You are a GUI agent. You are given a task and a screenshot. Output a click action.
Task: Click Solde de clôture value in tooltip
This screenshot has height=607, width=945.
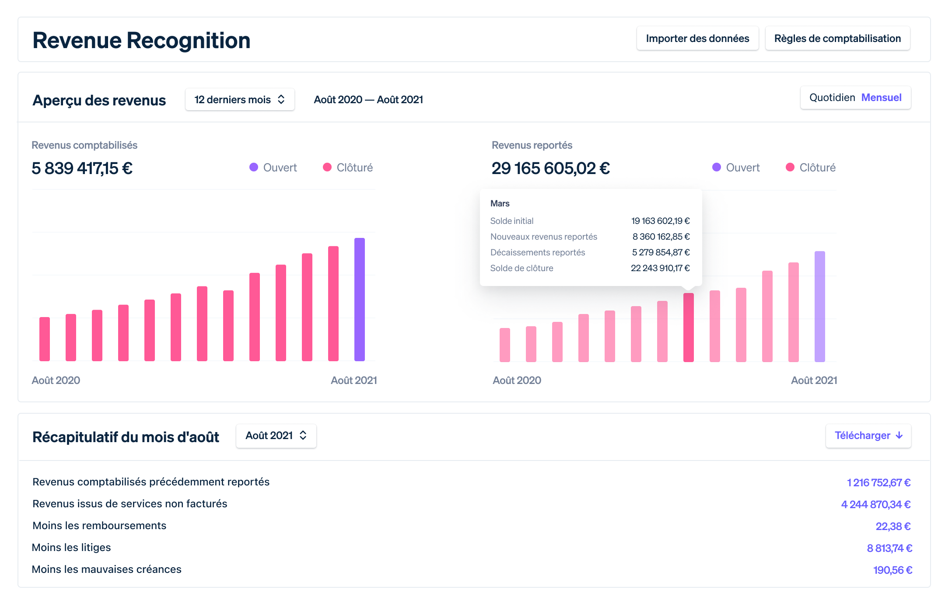660,268
